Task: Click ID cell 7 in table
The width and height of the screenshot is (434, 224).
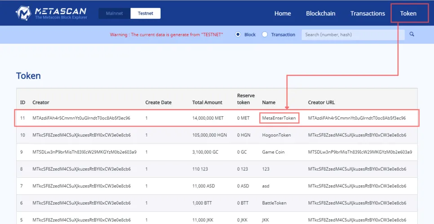Action: tap(22, 186)
